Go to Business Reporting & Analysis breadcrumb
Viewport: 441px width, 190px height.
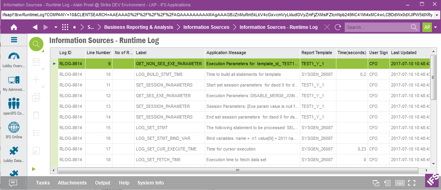tap(138, 27)
